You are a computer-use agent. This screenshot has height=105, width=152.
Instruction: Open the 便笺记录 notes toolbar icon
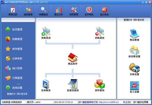[13, 11]
